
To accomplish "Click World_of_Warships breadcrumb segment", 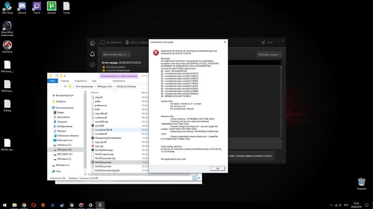I will click(x=126, y=86).
